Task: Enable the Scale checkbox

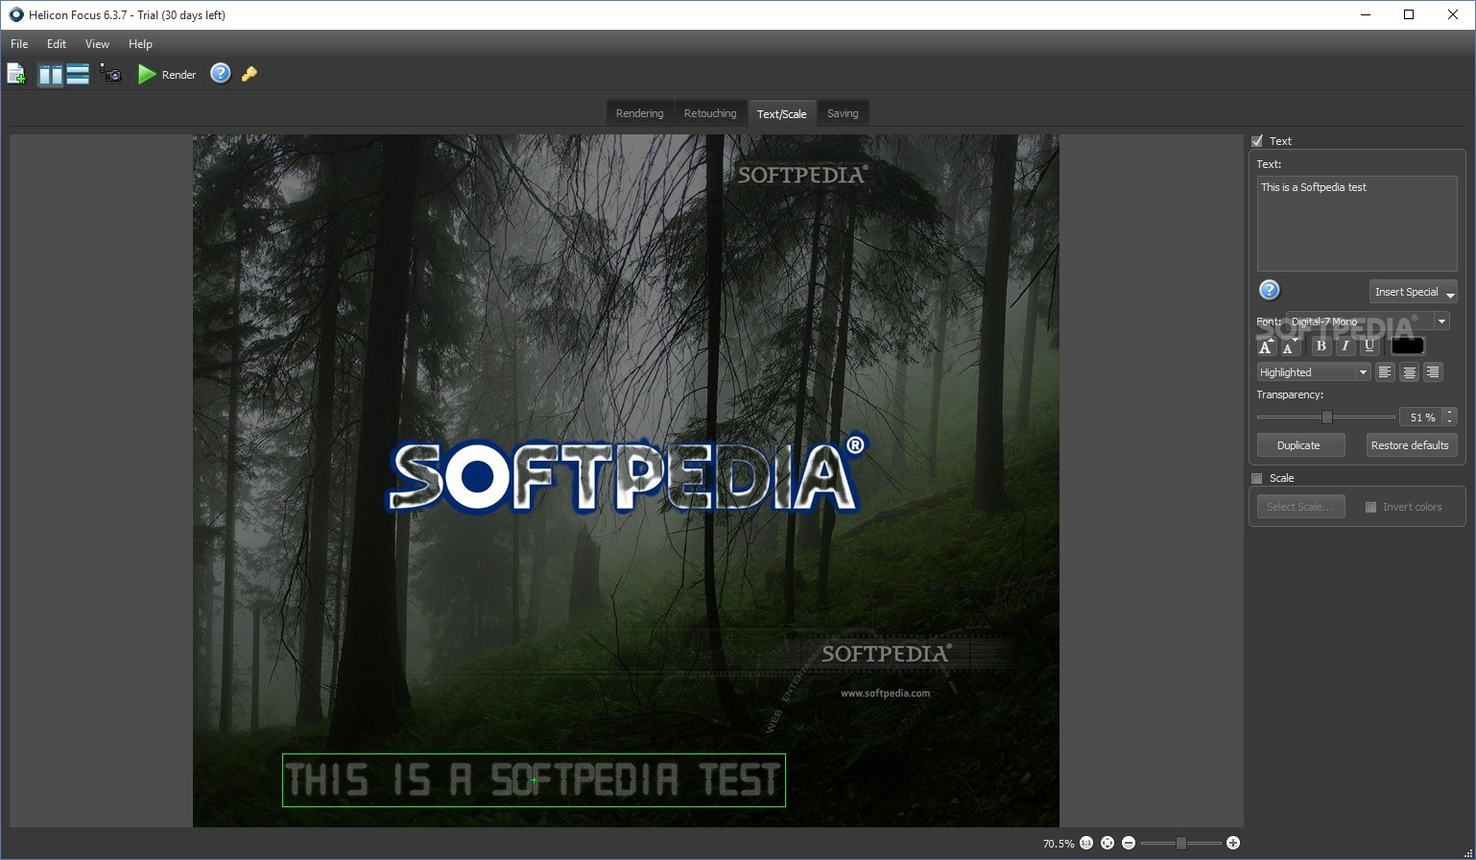Action: pos(1257,478)
